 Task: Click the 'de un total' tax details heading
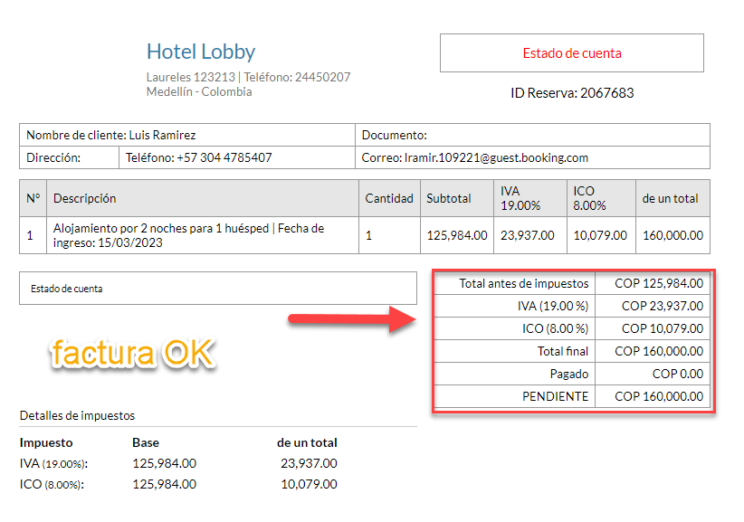click(x=307, y=442)
